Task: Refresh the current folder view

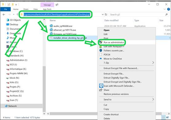Action: tap(106, 14)
